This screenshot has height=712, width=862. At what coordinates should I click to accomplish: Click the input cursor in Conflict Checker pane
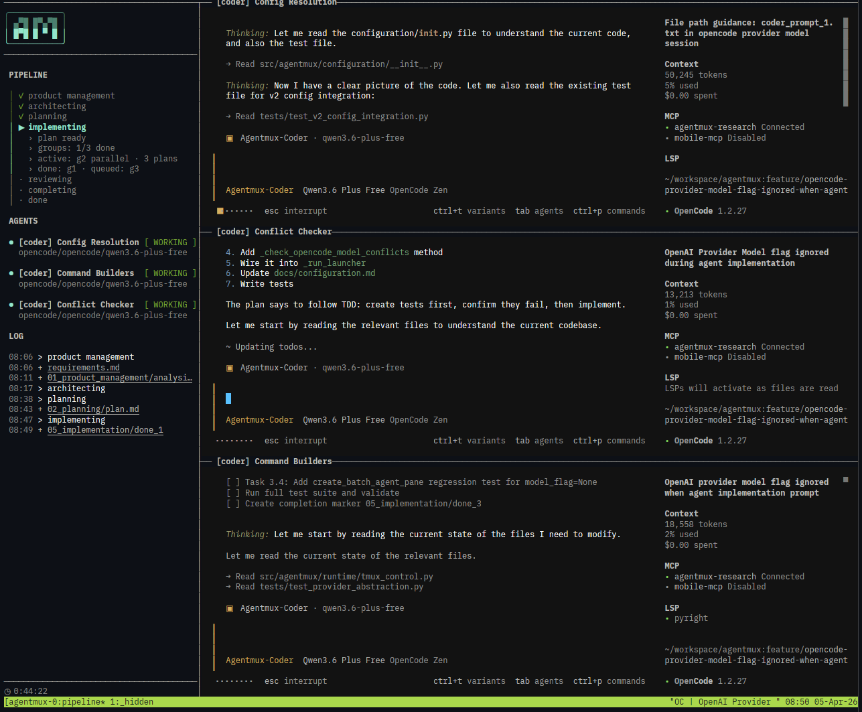pyautogui.click(x=227, y=398)
